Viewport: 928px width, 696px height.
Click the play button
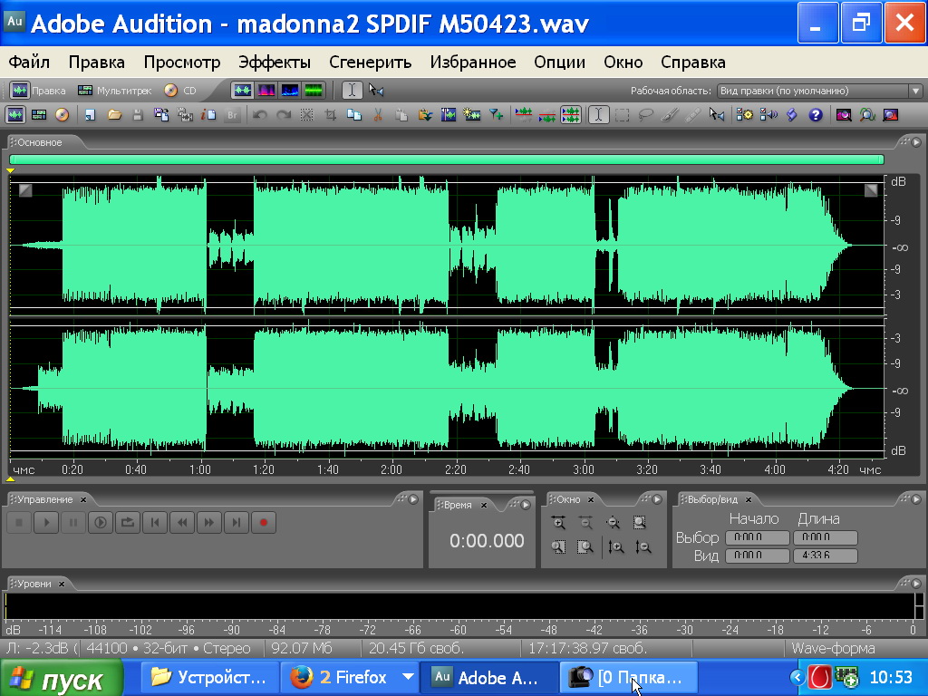coord(46,523)
